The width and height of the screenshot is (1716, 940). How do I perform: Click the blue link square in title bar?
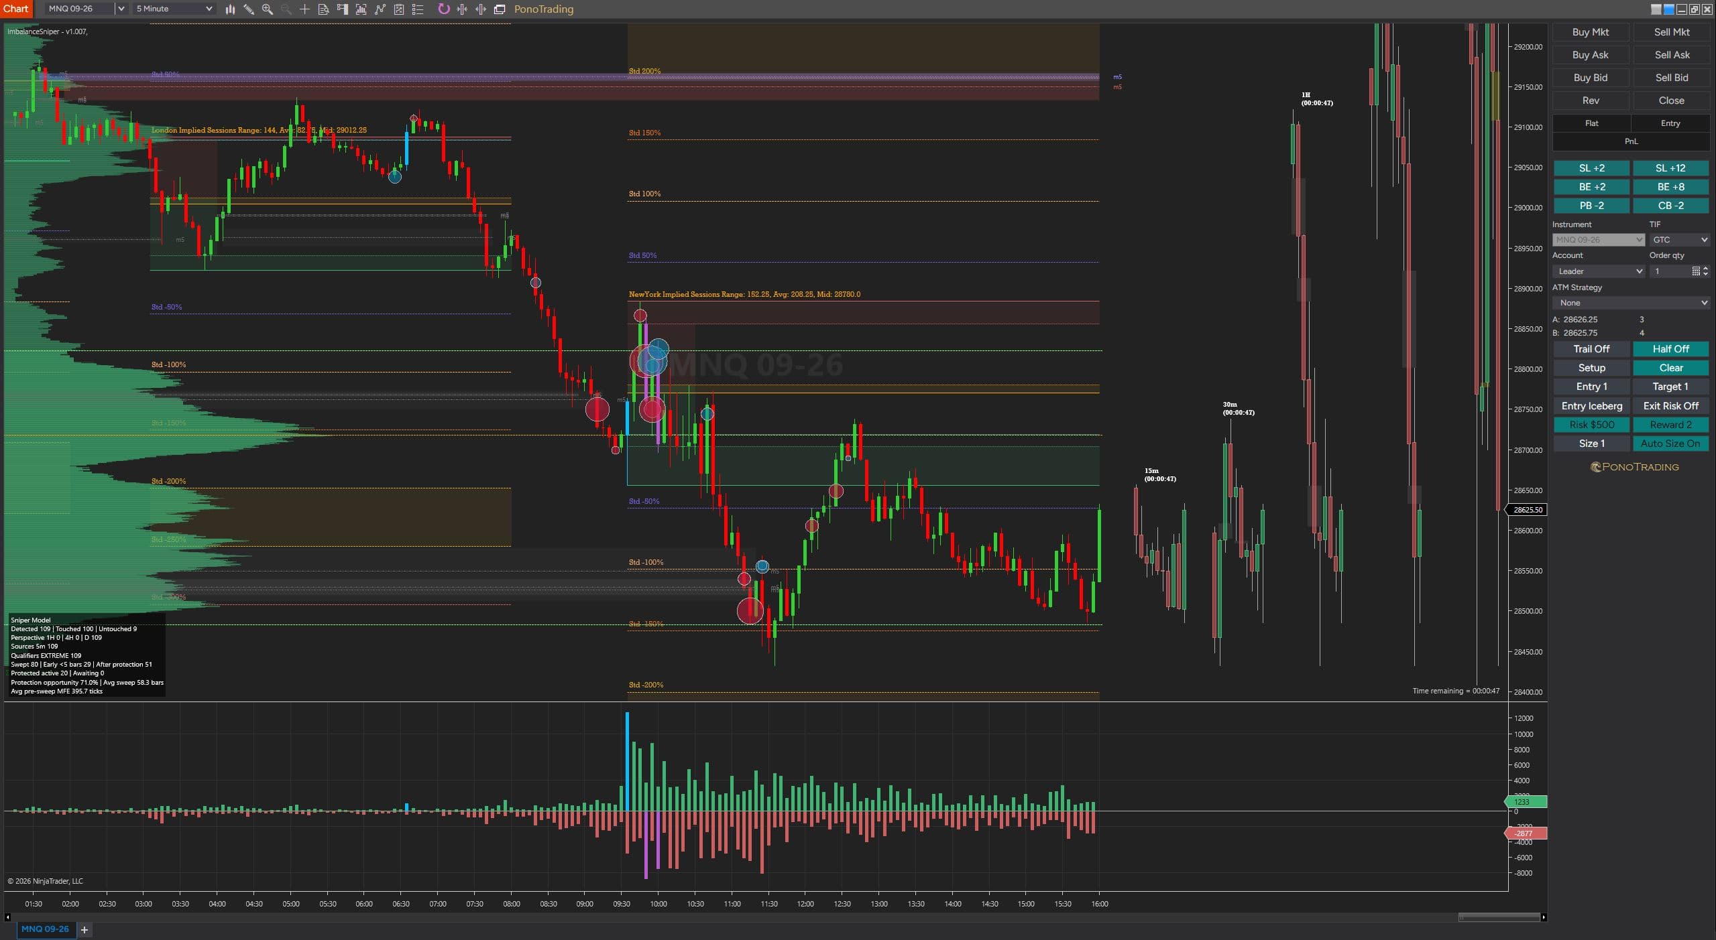1669,9
